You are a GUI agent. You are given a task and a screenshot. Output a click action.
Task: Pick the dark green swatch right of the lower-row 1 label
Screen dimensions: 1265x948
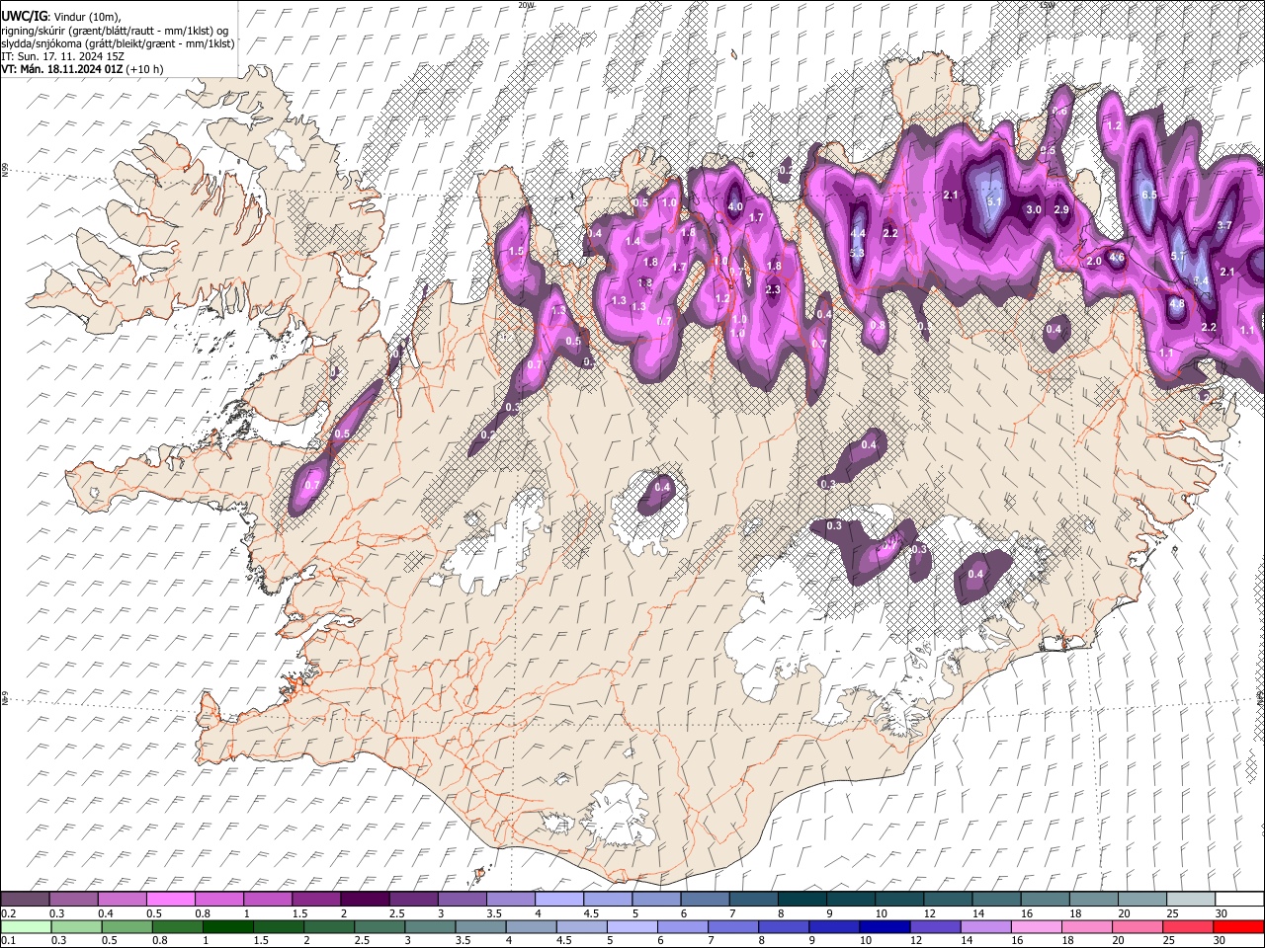click(x=227, y=926)
